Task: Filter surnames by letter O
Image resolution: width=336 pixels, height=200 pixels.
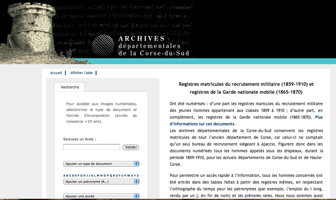Action: tap(105, 175)
